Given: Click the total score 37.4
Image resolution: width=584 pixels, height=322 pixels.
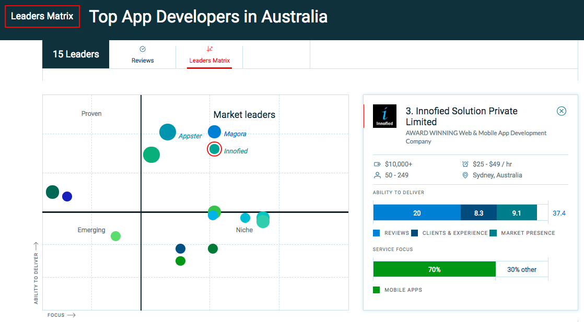Looking at the screenshot, I should (x=559, y=213).
